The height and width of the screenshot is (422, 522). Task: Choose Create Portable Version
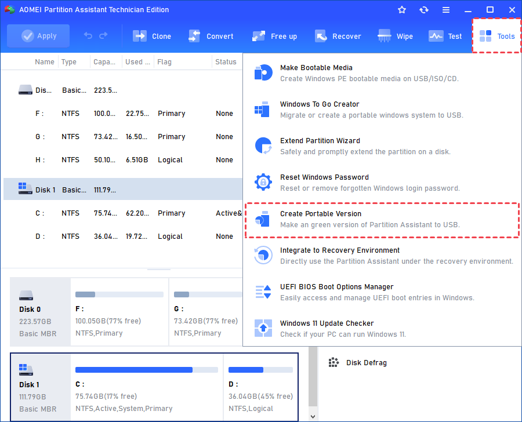click(382, 220)
